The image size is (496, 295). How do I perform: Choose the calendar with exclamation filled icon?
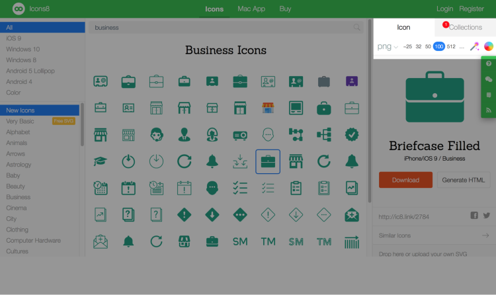point(128,189)
